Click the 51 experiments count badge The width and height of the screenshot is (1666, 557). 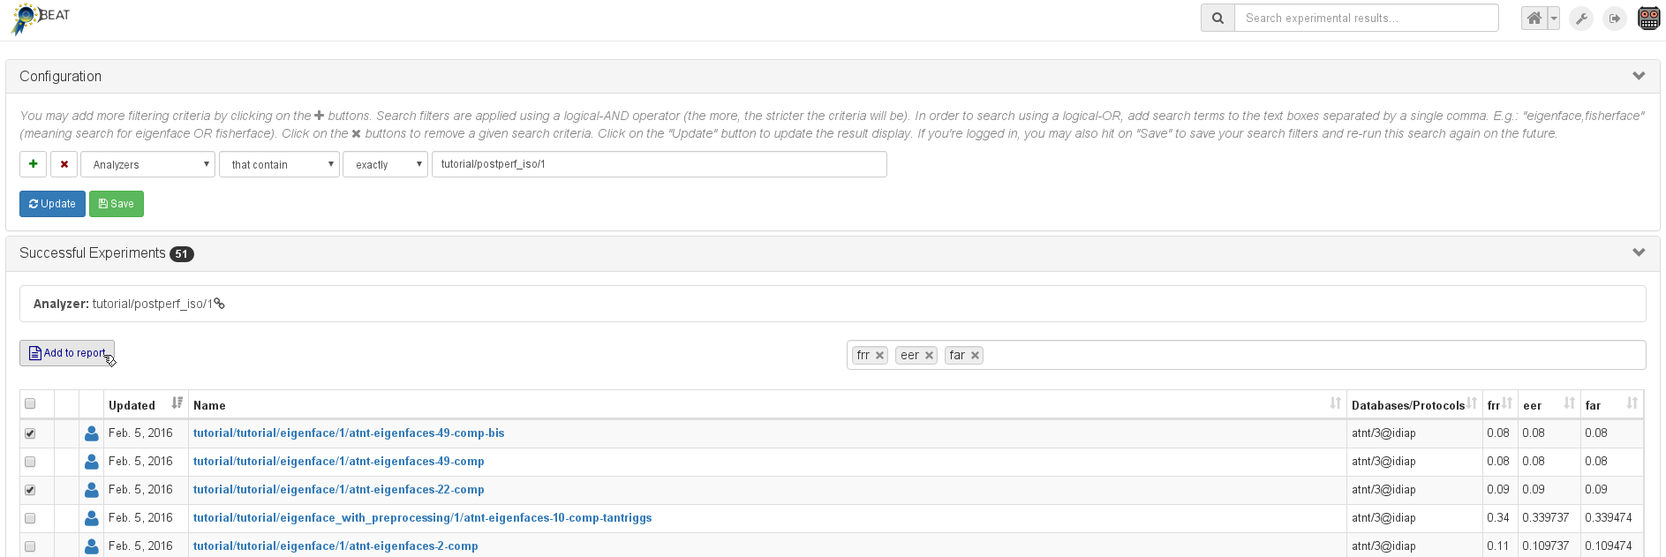tap(181, 254)
